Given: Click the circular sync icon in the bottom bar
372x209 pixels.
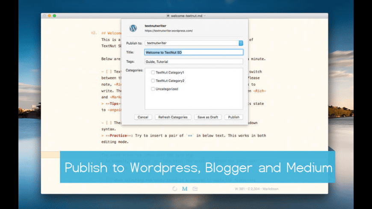Looking at the screenshot, I should point(174,189).
